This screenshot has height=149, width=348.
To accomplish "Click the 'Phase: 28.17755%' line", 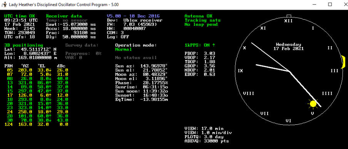I will [141, 83].
